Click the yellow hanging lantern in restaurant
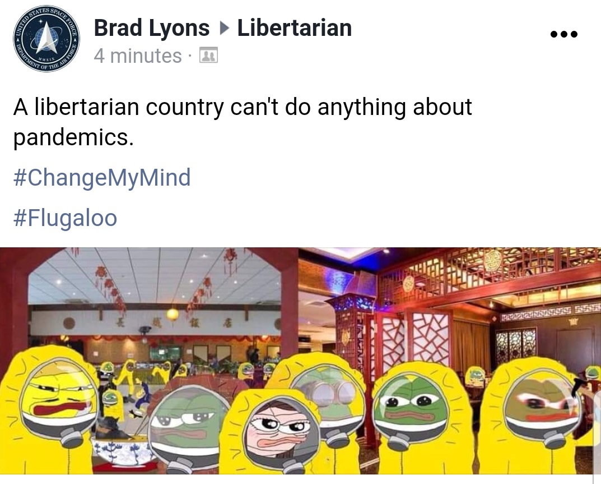Viewport: 601px width, 484px height. coord(173,315)
